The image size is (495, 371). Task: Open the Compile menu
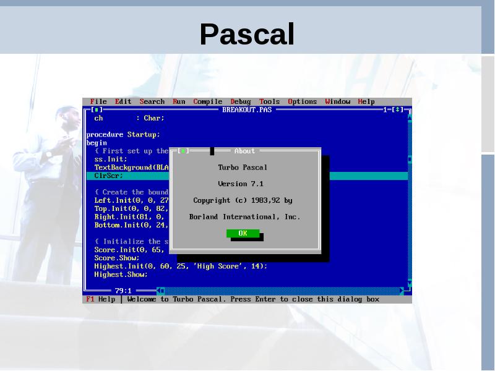[x=208, y=101]
